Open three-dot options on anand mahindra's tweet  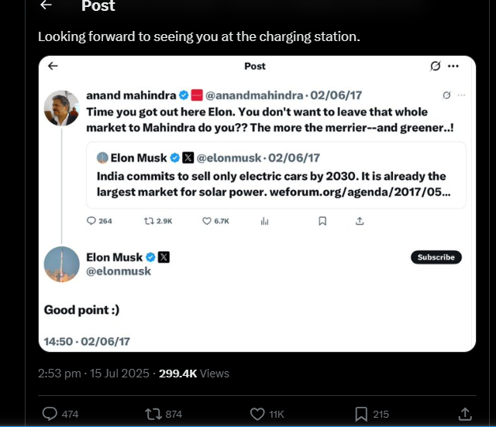click(461, 95)
